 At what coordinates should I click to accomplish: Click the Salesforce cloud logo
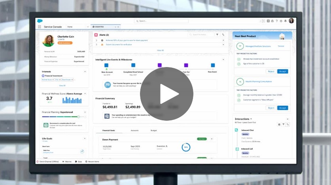40,21
